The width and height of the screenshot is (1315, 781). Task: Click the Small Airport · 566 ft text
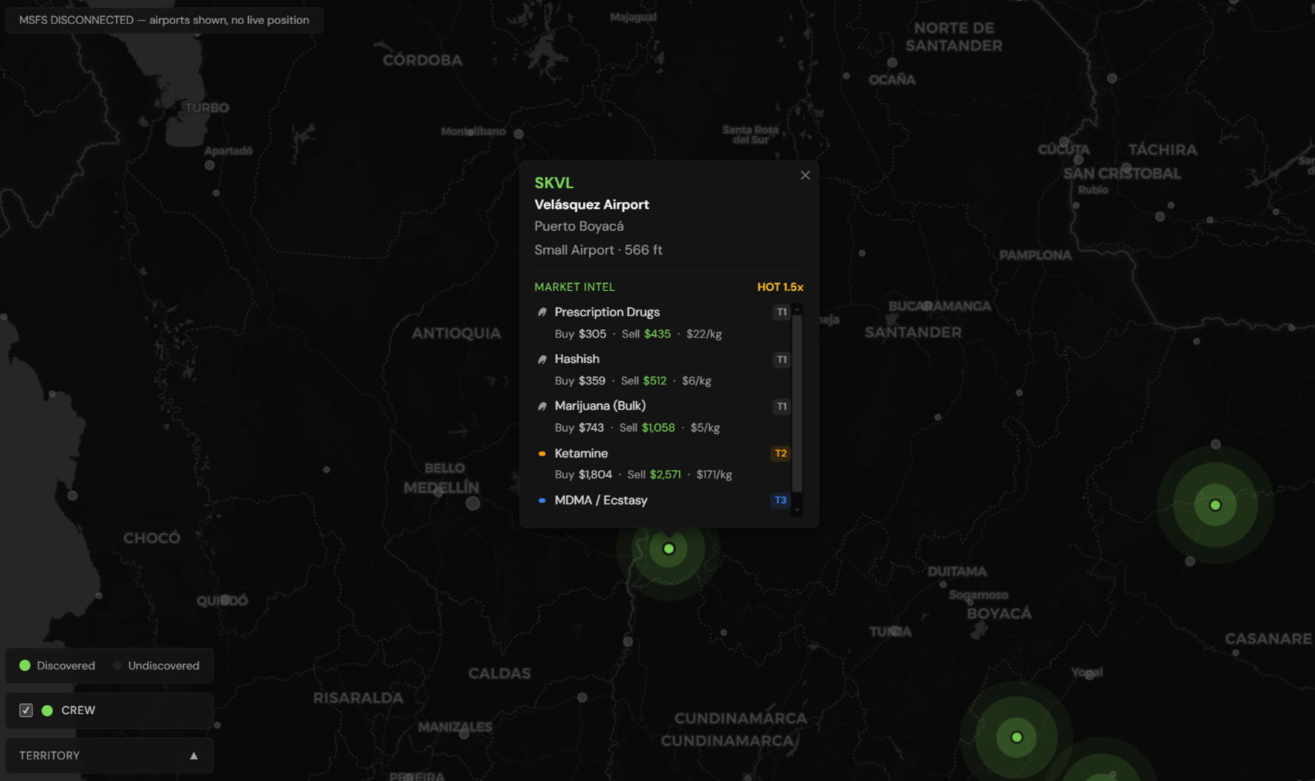coord(598,250)
